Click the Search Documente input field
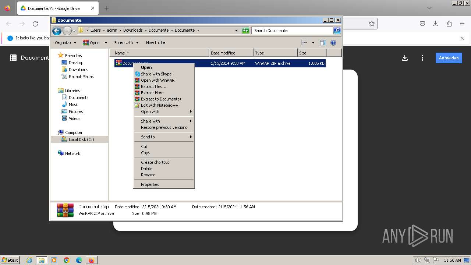The width and height of the screenshot is (471, 265). point(292,31)
